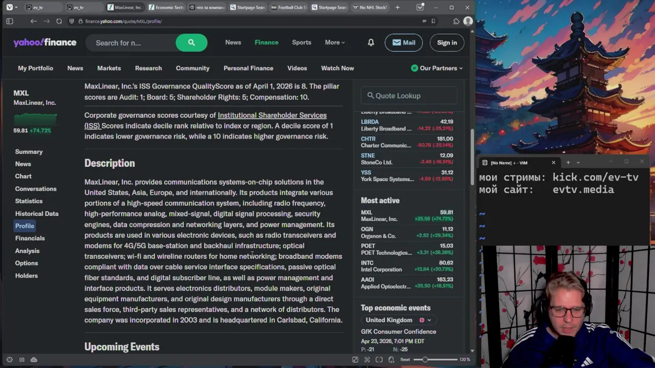Expand the More menu in the Yahoo header
Viewport: 655px width, 368px height.
point(335,42)
